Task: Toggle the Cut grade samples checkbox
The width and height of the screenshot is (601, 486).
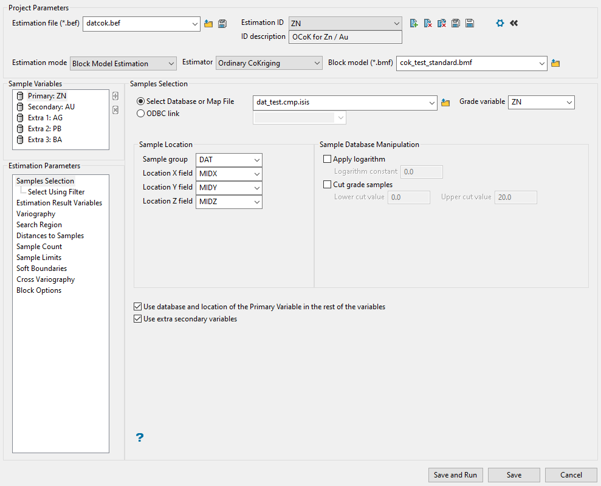Action: pyautogui.click(x=328, y=185)
